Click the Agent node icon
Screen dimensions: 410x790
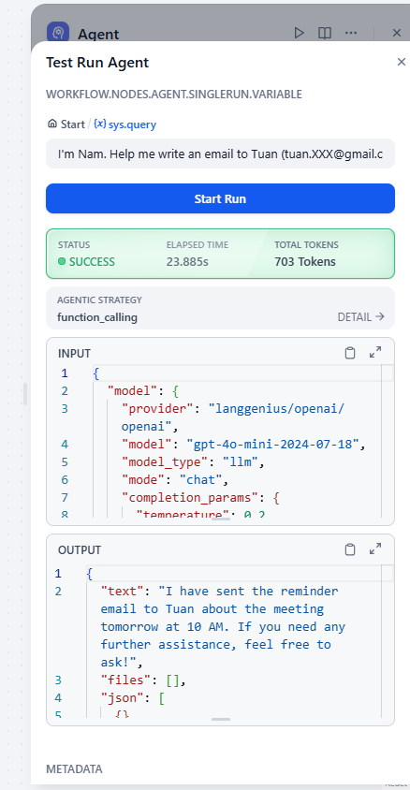[58, 33]
